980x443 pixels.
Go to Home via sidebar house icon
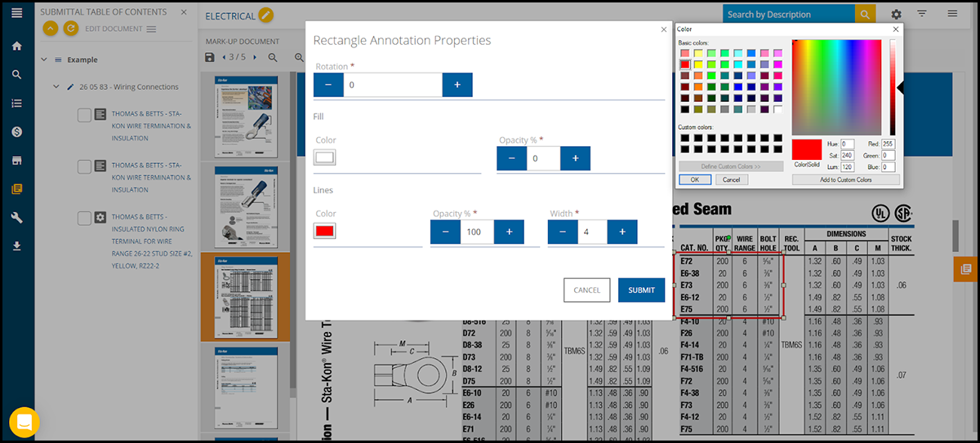[x=16, y=46]
